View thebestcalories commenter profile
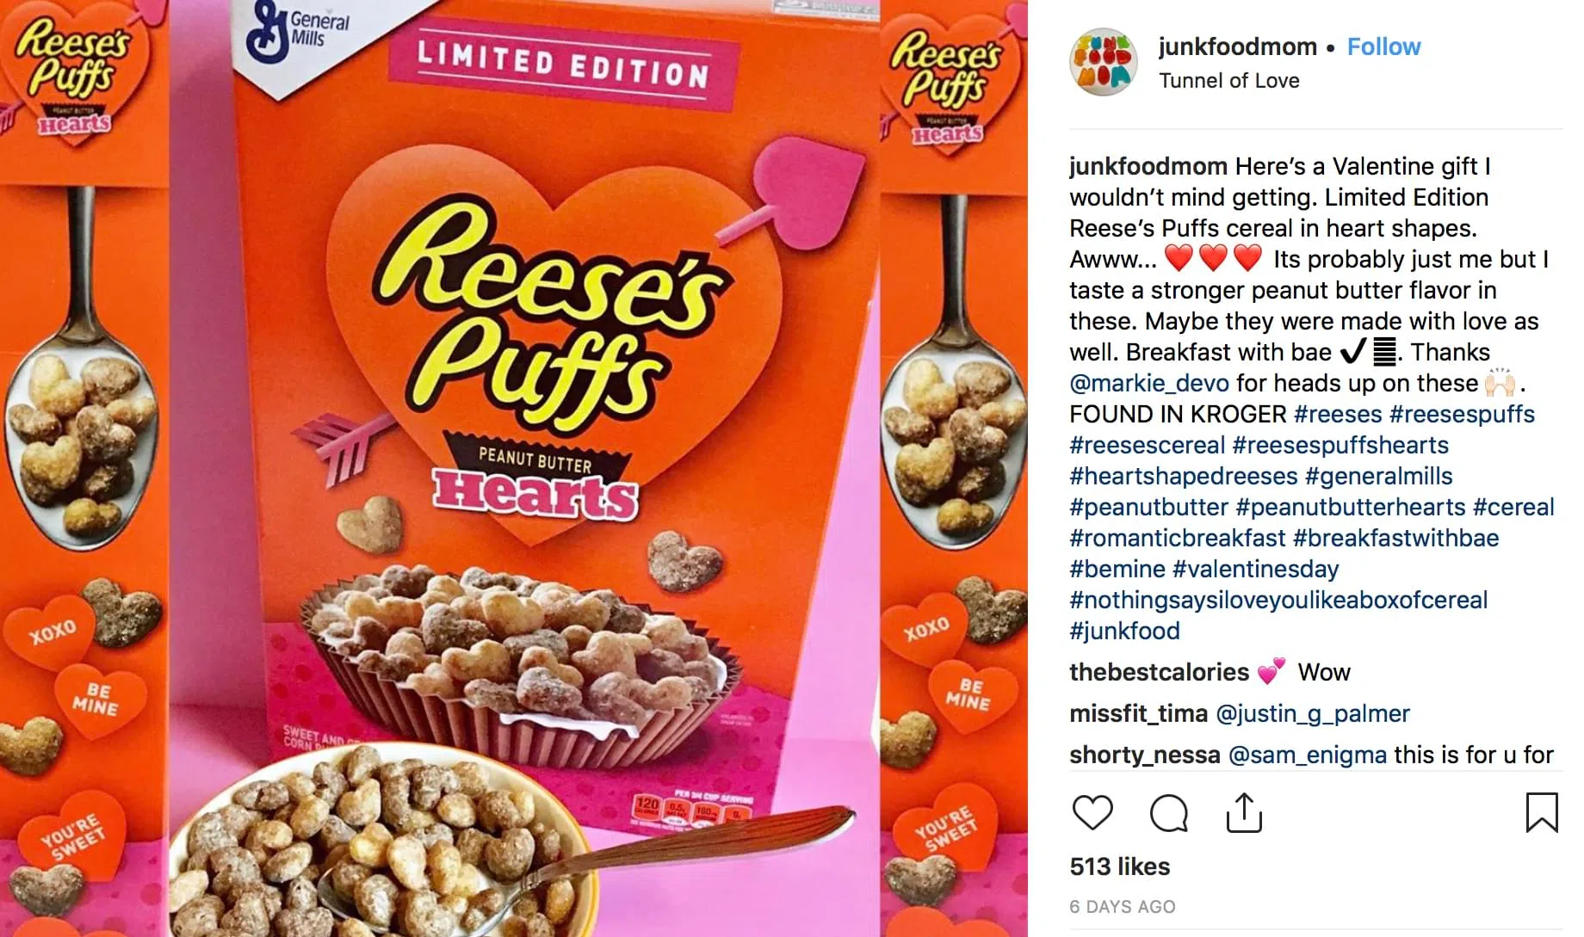Image resolution: width=1584 pixels, height=937 pixels. click(1159, 672)
